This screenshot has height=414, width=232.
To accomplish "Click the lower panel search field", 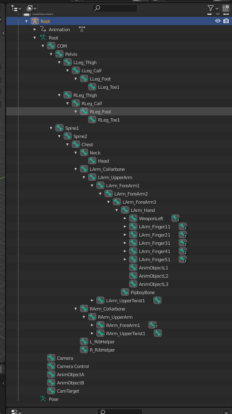I will (120, 412).
